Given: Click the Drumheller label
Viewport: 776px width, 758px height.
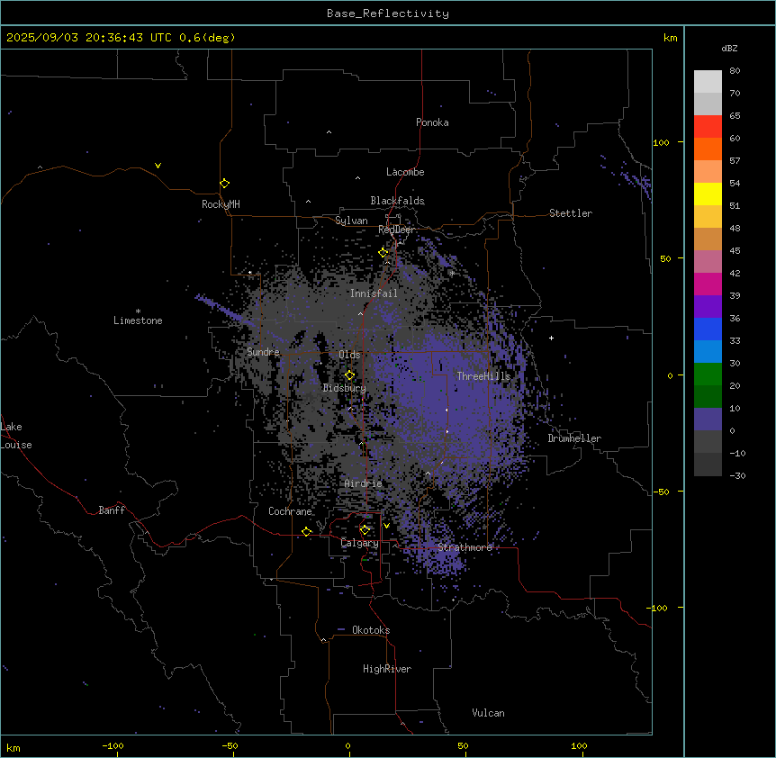Looking at the screenshot, I should tap(574, 438).
